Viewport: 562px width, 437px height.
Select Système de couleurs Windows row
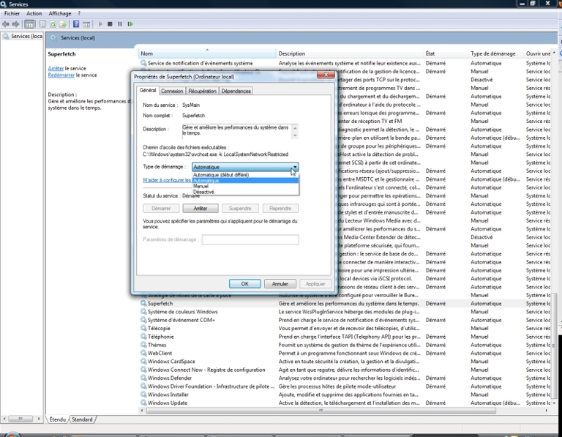[346, 312]
